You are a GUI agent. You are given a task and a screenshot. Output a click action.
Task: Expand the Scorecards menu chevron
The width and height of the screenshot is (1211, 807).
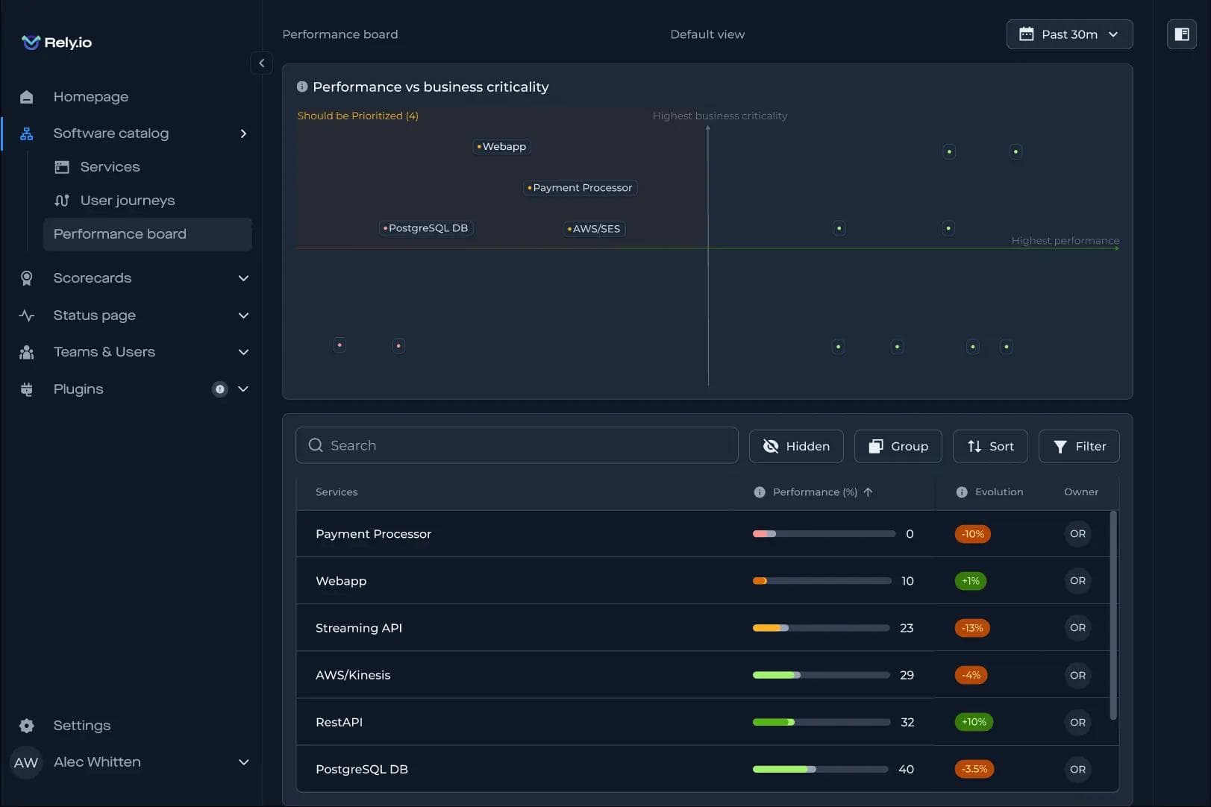coord(243,278)
